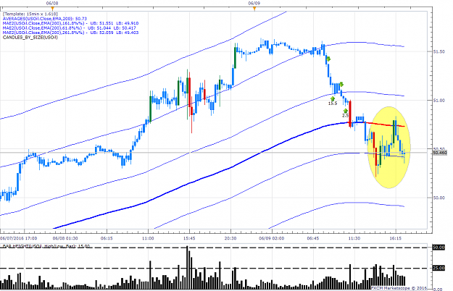
Task: Click the 06/08 01:30 time label
Action: (65, 238)
